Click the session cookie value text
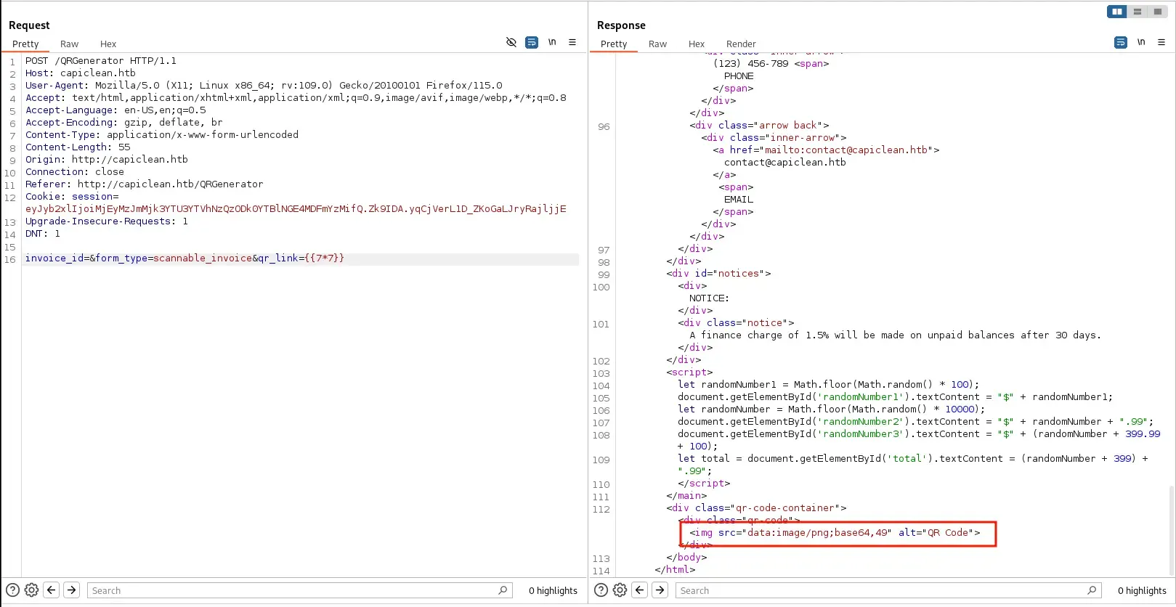 (x=296, y=209)
